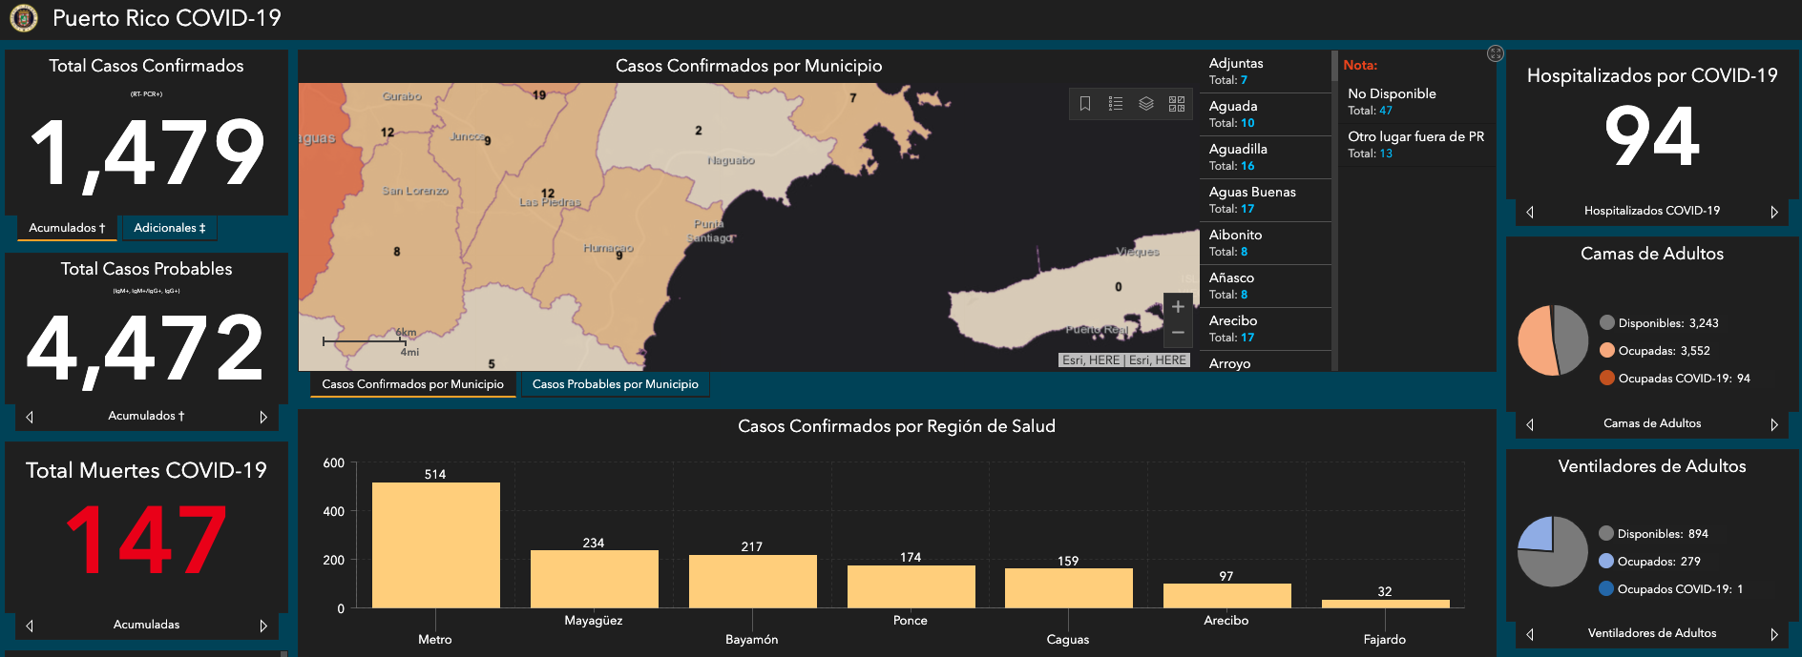Click the Puerto Rico seal logo

click(23, 17)
